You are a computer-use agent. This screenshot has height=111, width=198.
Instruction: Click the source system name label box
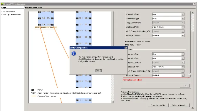click(x=46, y=27)
